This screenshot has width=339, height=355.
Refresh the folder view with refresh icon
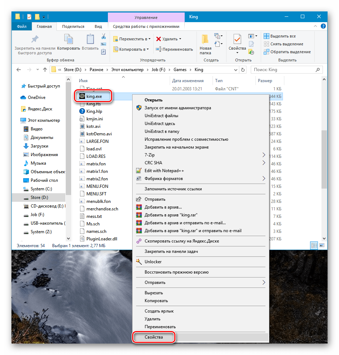243,70
